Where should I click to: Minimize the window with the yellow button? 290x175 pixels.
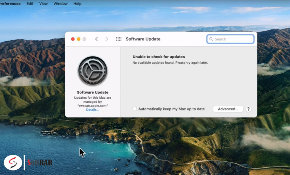coord(79,39)
